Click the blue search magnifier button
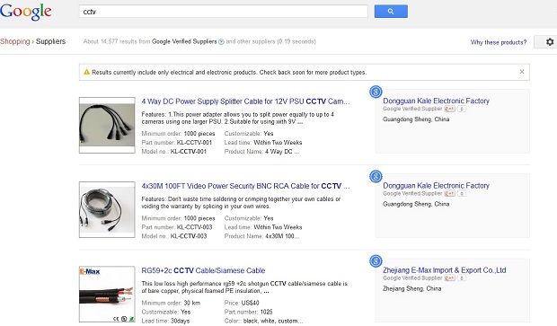 tap(391, 12)
